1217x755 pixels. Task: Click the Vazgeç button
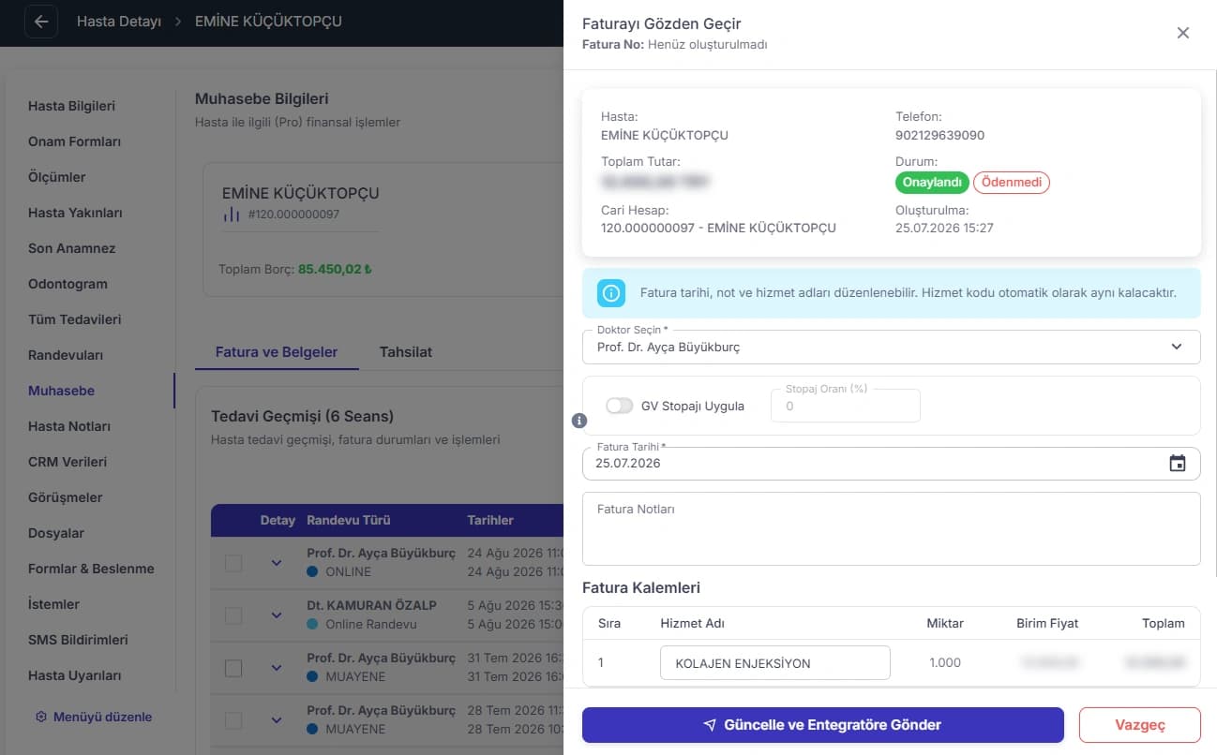tap(1140, 725)
